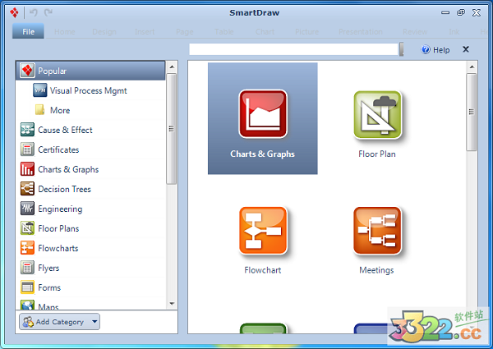The width and height of the screenshot is (493, 349).
Task: Click the Cause & Effect category icon
Action: [27, 130]
